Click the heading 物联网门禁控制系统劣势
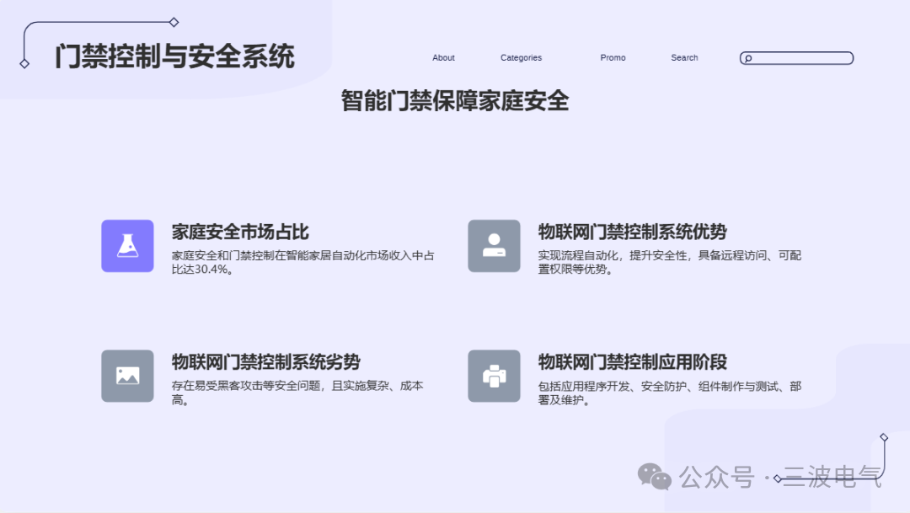 click(265, 361)
